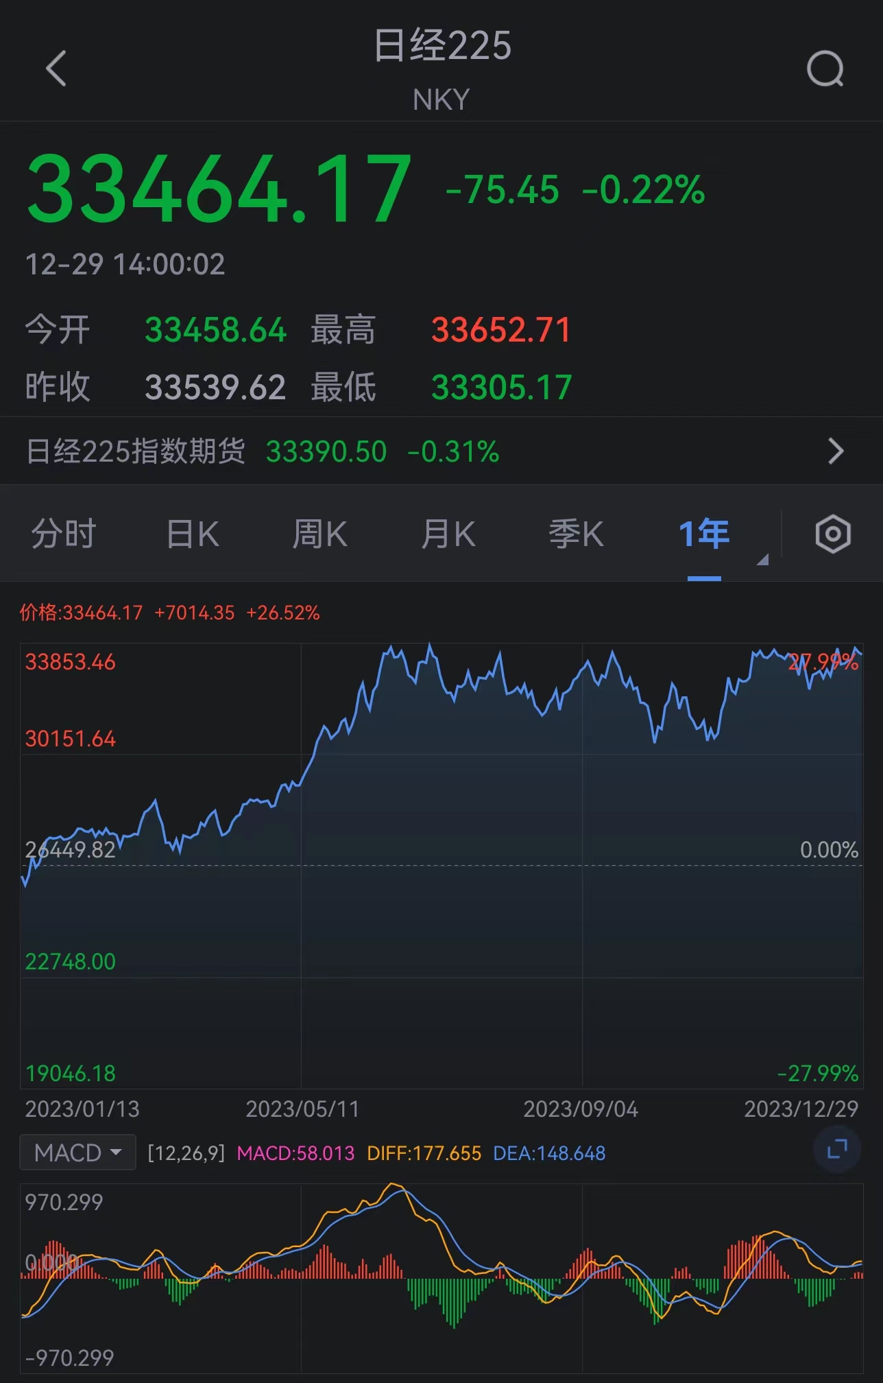
Task: Tap the NKY ticker symbol
Action: click(x=441, y=100)
